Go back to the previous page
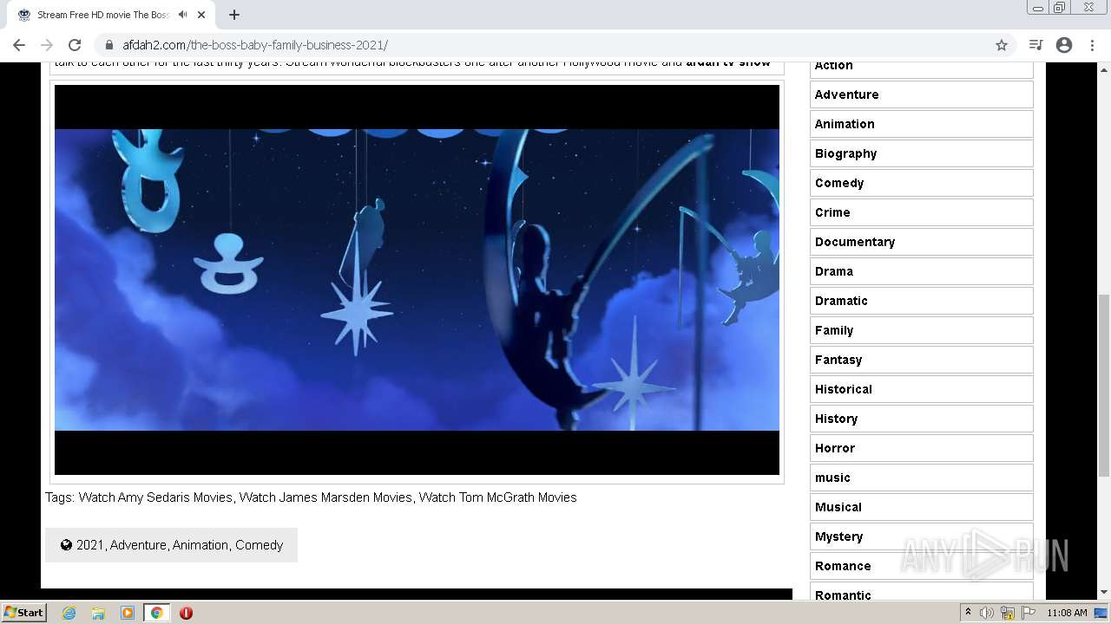1111x624 pixels. pos(19,45)
